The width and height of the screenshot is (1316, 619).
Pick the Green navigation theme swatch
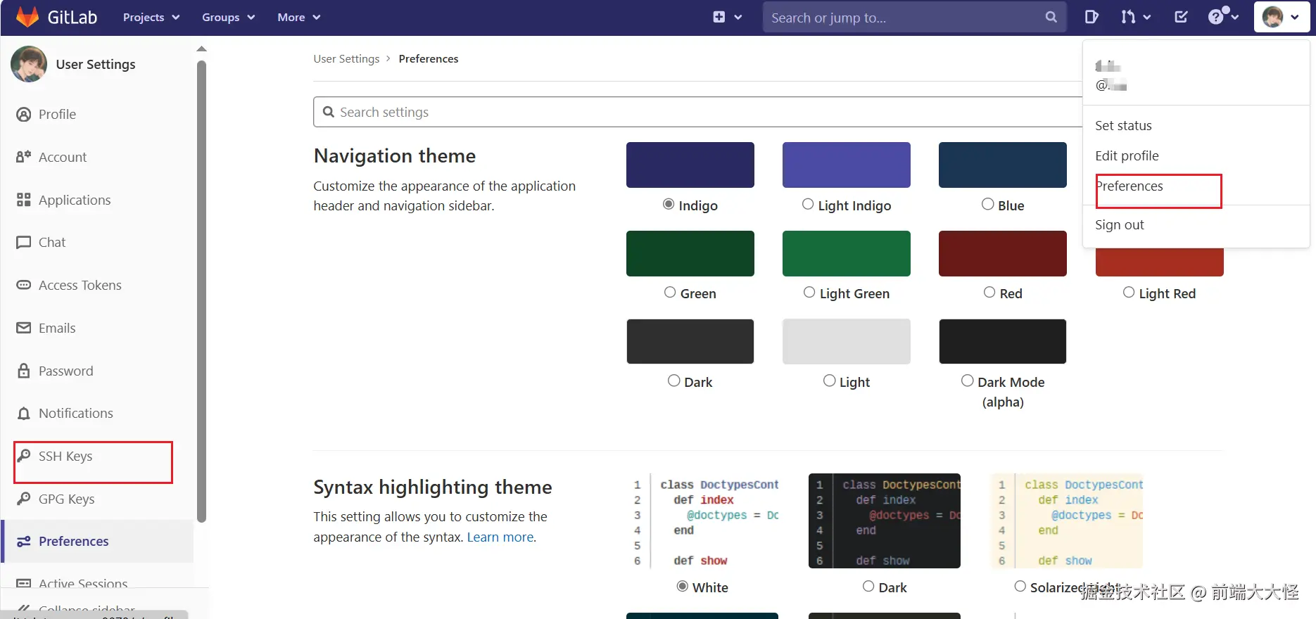(690, 253)
